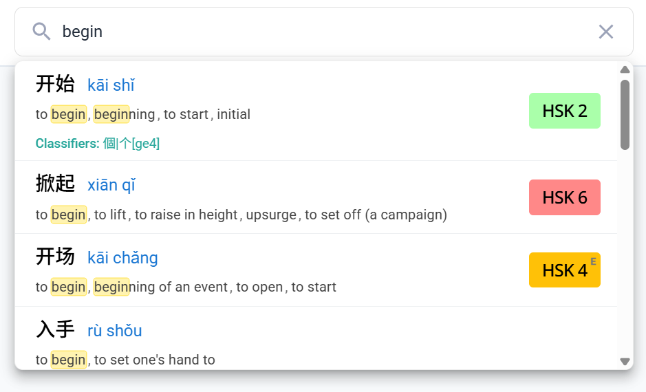The height and width of the screenshot is (392, 646).
Task: Choose the 开场 kāi chǎng entry
Action: [x=316, y=270]
